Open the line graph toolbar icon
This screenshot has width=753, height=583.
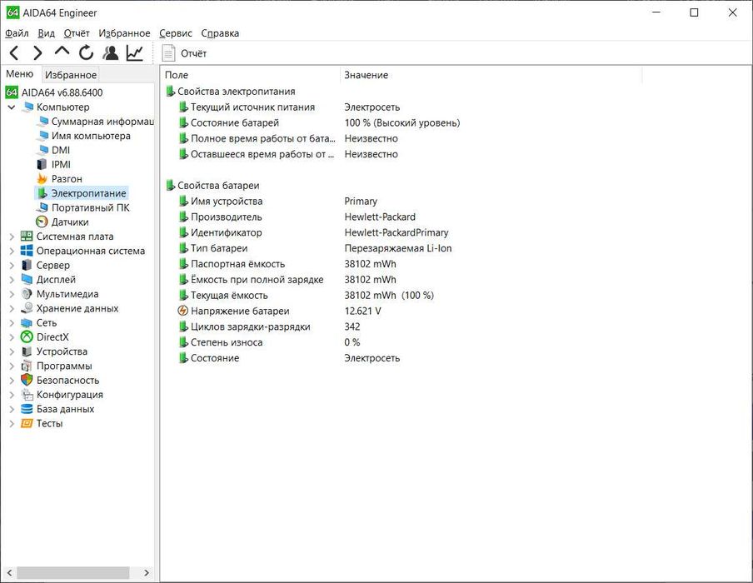point(135,52)
